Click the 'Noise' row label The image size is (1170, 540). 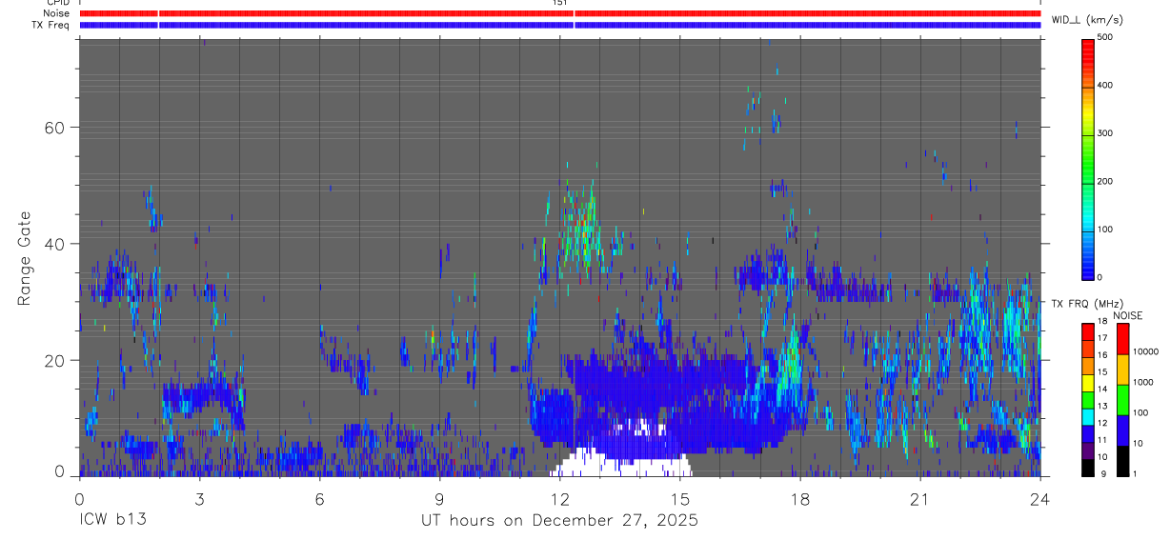[x=57, y=13]
